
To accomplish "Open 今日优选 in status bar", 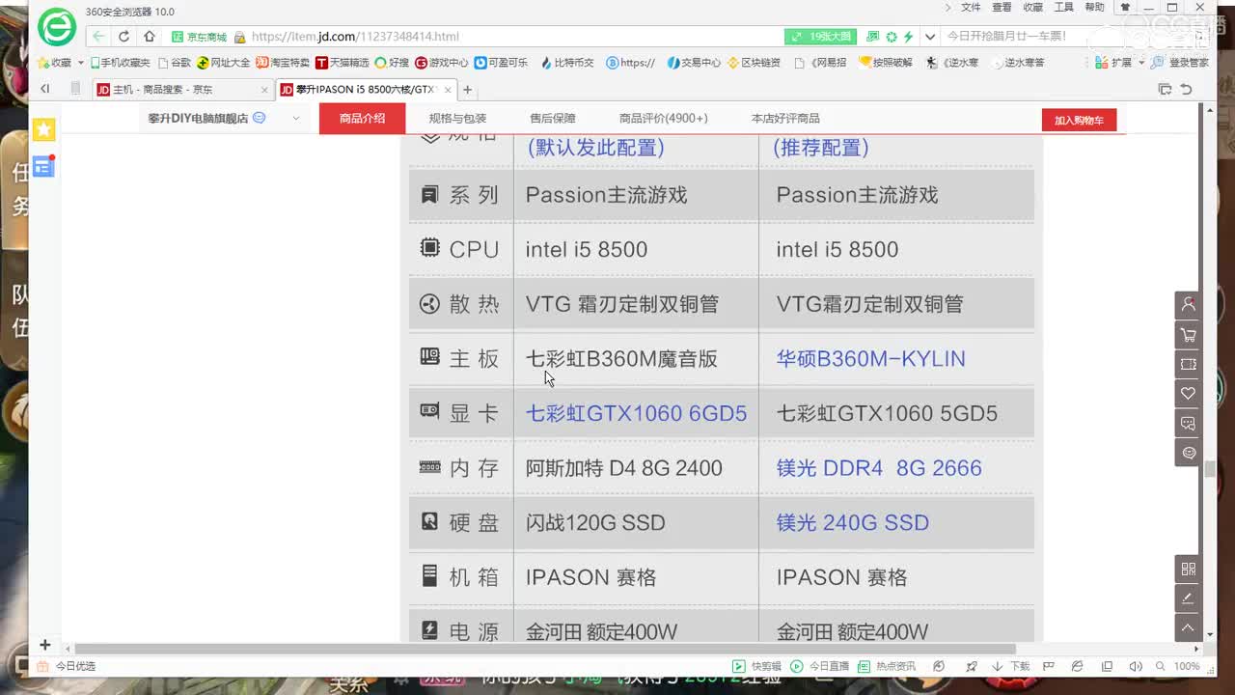I will click(x=67, y=666).
